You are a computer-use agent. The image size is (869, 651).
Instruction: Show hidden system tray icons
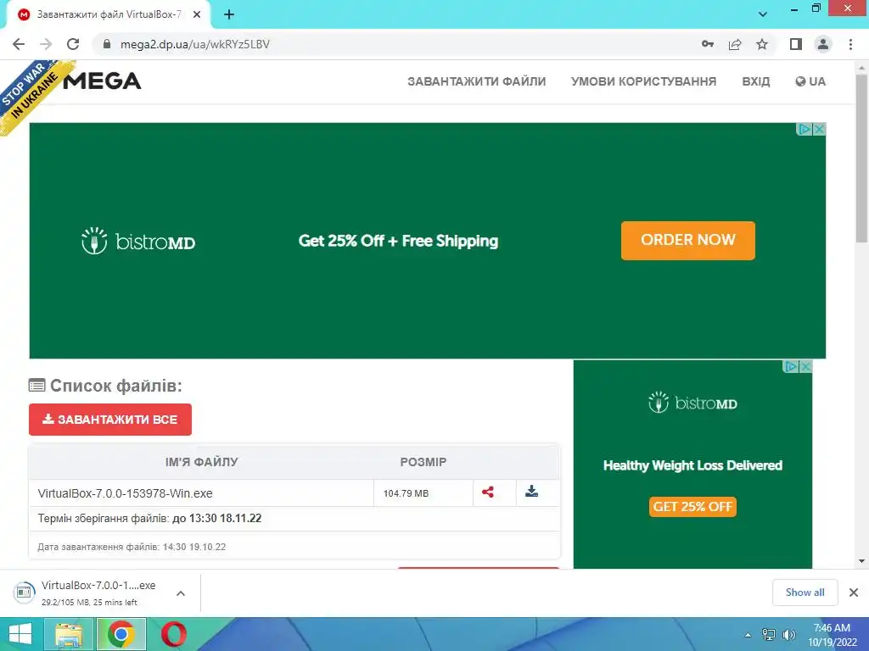point(748,635)
